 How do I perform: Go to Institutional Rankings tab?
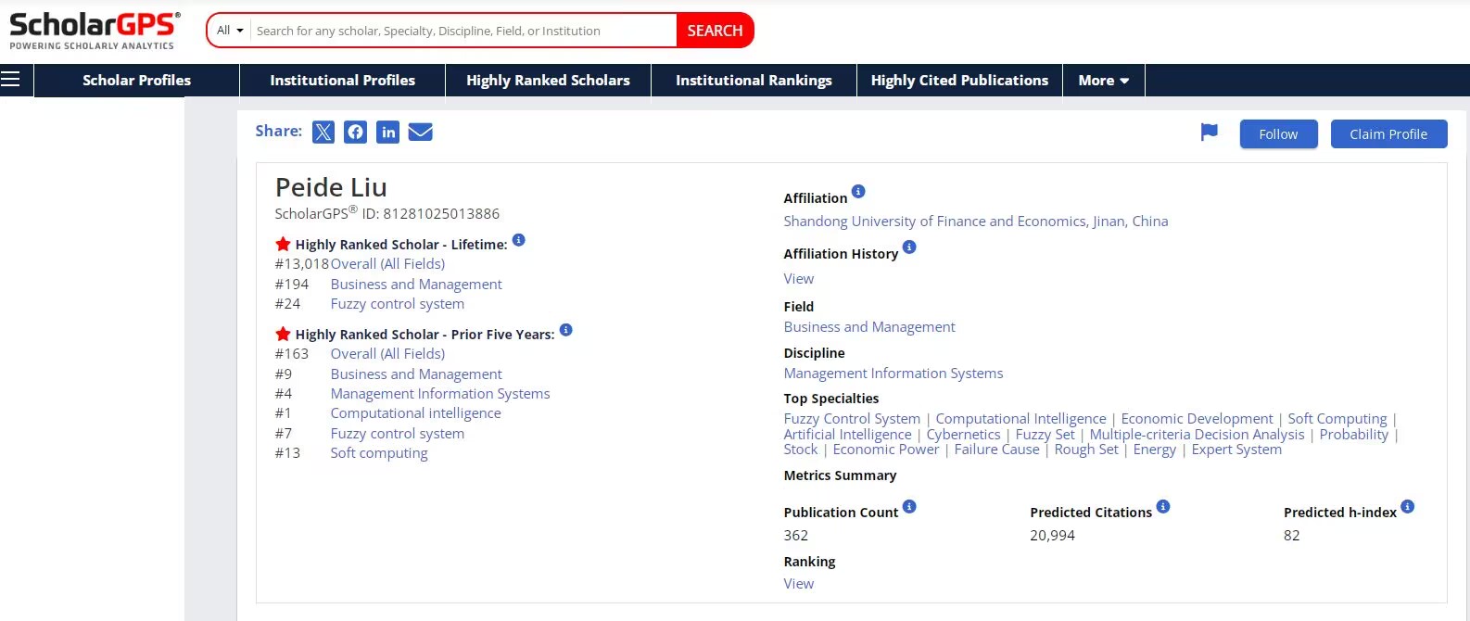(x=754, y=81)
